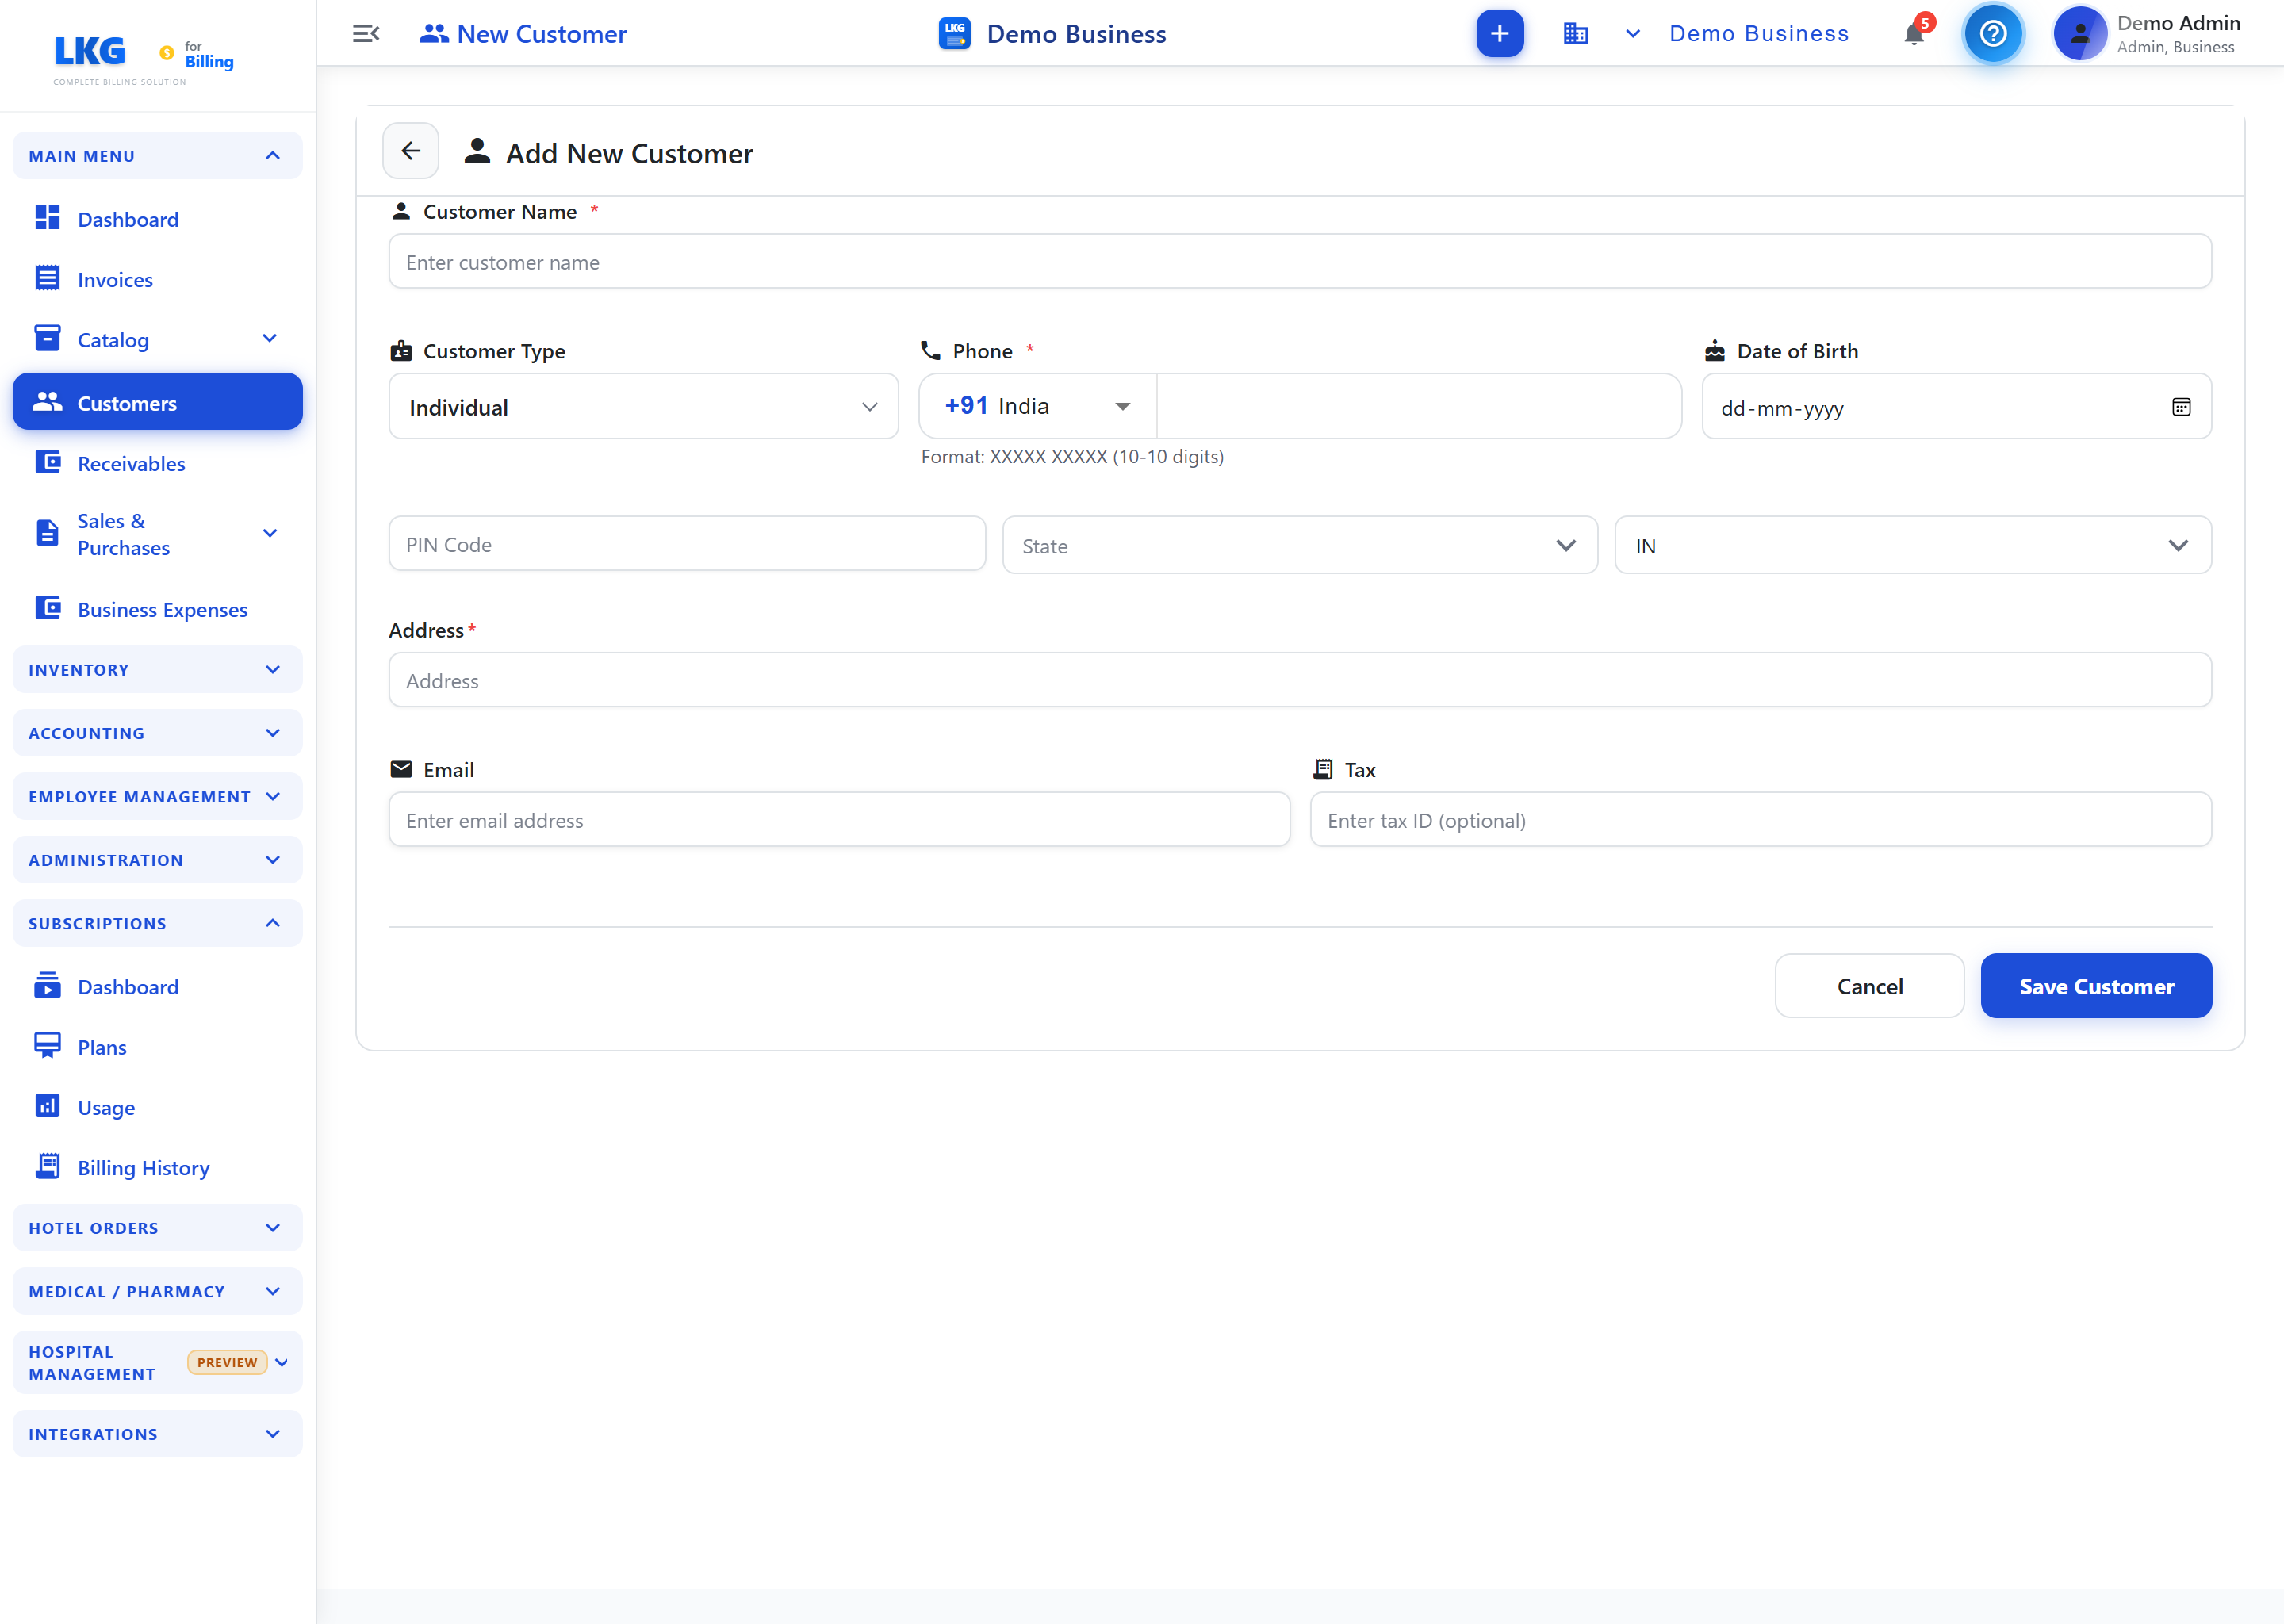Expand the Medical / Pharmacy section
2284x1624 pixels.
157,1292
